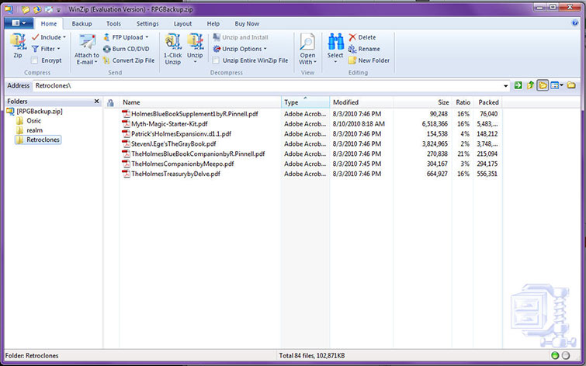Sort by the Size column header

(423, 102)
